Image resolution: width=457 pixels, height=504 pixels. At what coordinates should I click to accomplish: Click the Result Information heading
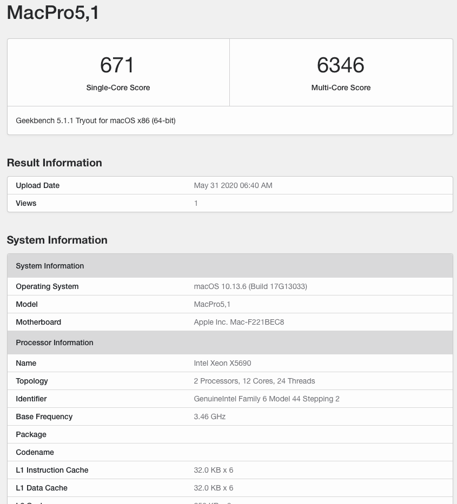click(x=55, y=163)
